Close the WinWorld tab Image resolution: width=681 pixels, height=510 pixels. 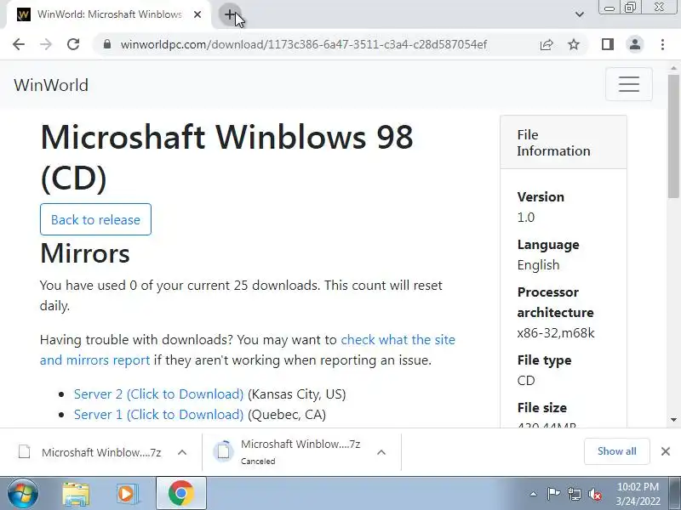pyautogui.click(x=197, y=14)
